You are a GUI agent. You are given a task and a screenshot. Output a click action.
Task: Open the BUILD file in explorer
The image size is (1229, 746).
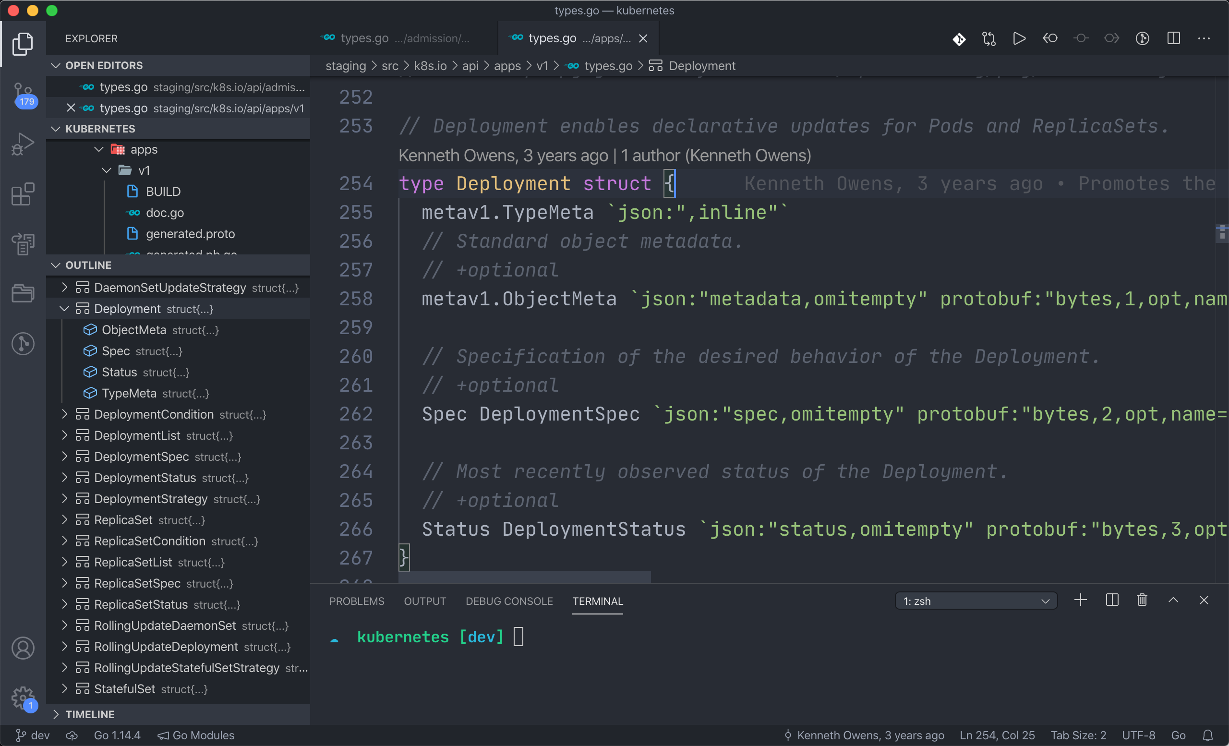pos(163,192)
